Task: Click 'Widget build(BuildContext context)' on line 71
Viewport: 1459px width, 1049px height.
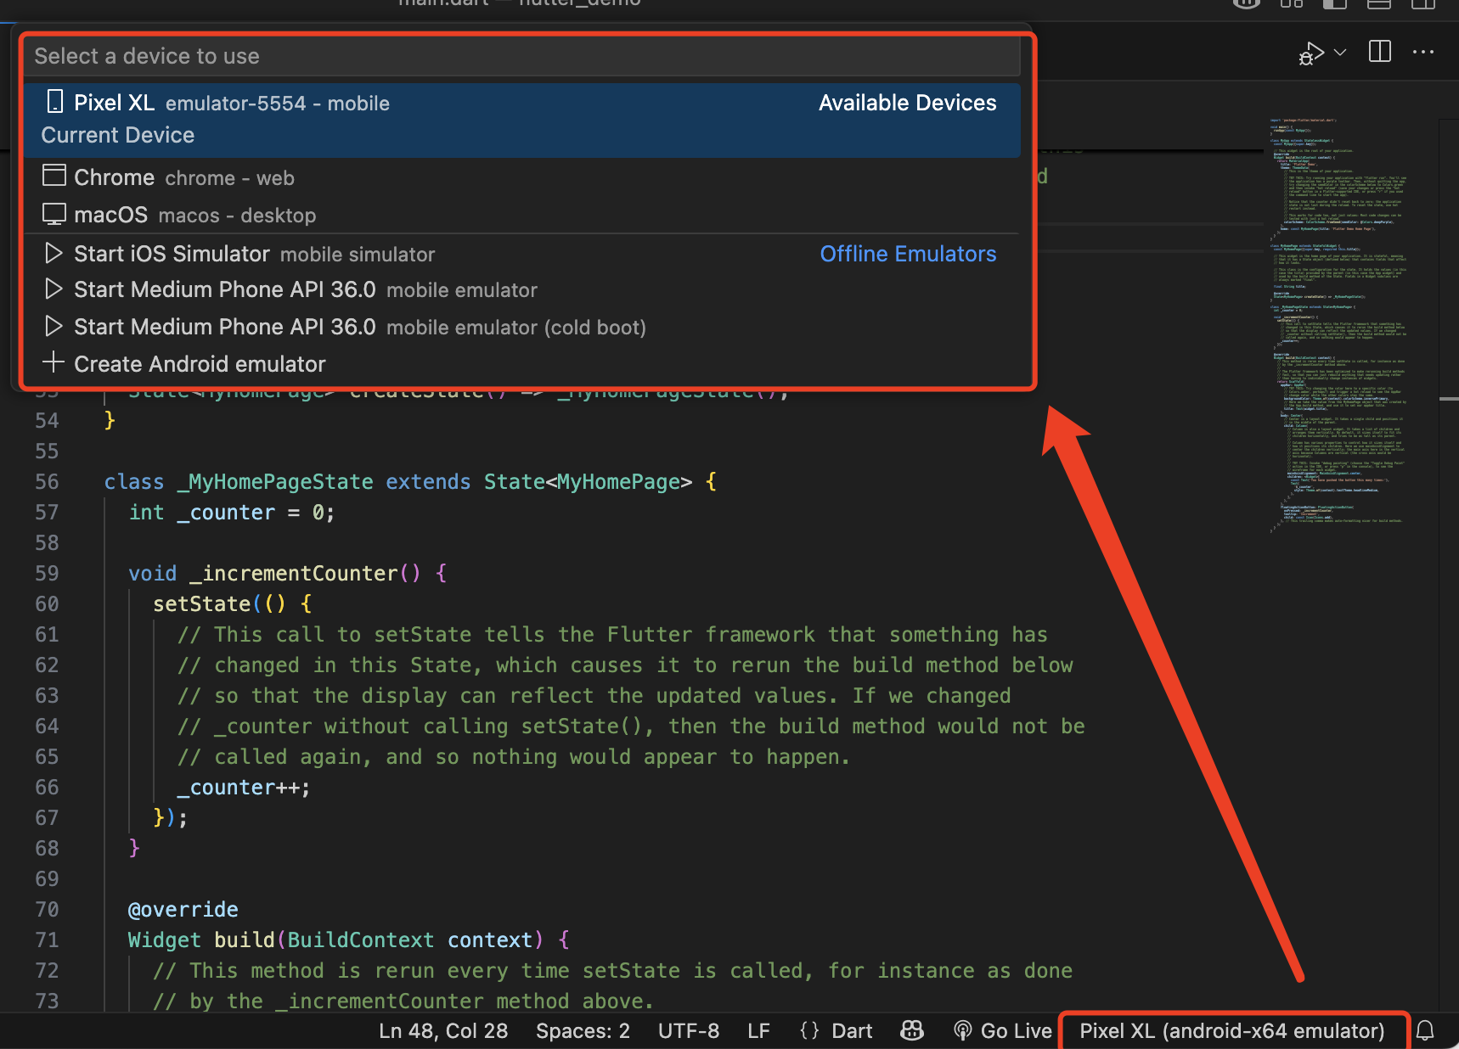Action: point(335,940)
